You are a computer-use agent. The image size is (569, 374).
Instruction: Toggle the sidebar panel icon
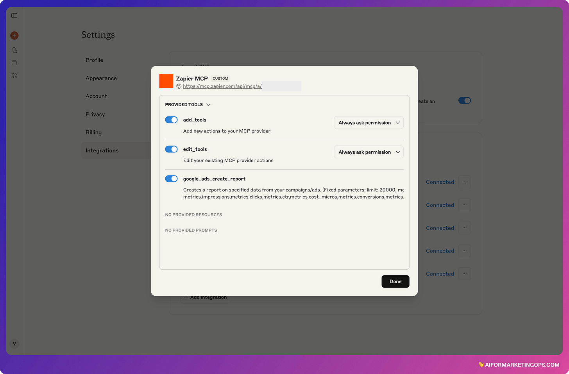click(x=14, y=15)
